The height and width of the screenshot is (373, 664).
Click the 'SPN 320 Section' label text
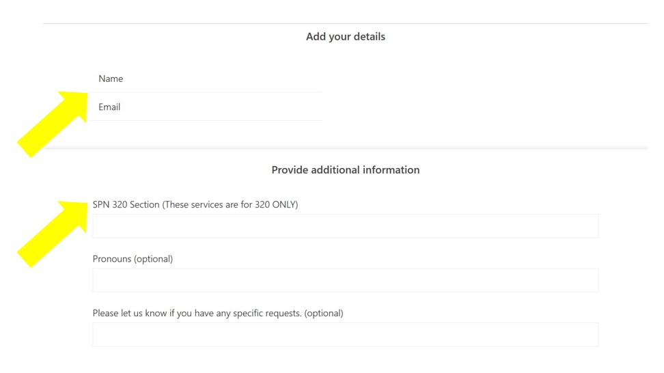click(126, 204)
